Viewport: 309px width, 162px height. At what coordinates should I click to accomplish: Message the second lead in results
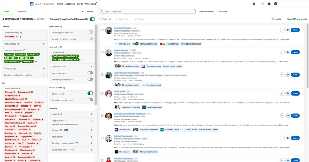tap(288, 52)
